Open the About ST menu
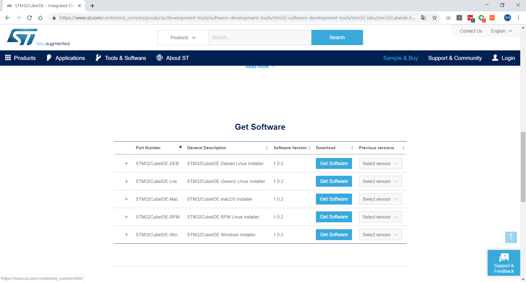This screenshot has height=282, width=526. [x=173, y=58]
